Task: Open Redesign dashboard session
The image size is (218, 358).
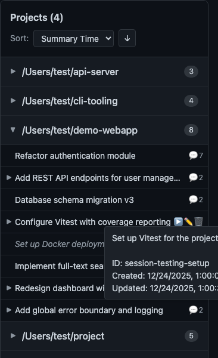Action: [60, 288]
